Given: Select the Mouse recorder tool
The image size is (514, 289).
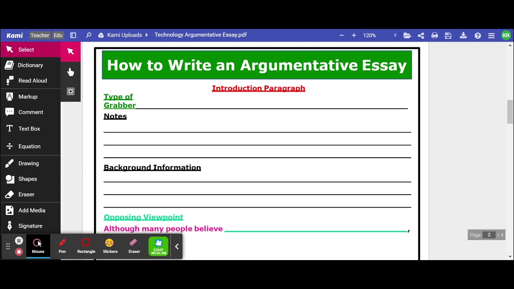Looking at the screenshot, I should [38, 246].
